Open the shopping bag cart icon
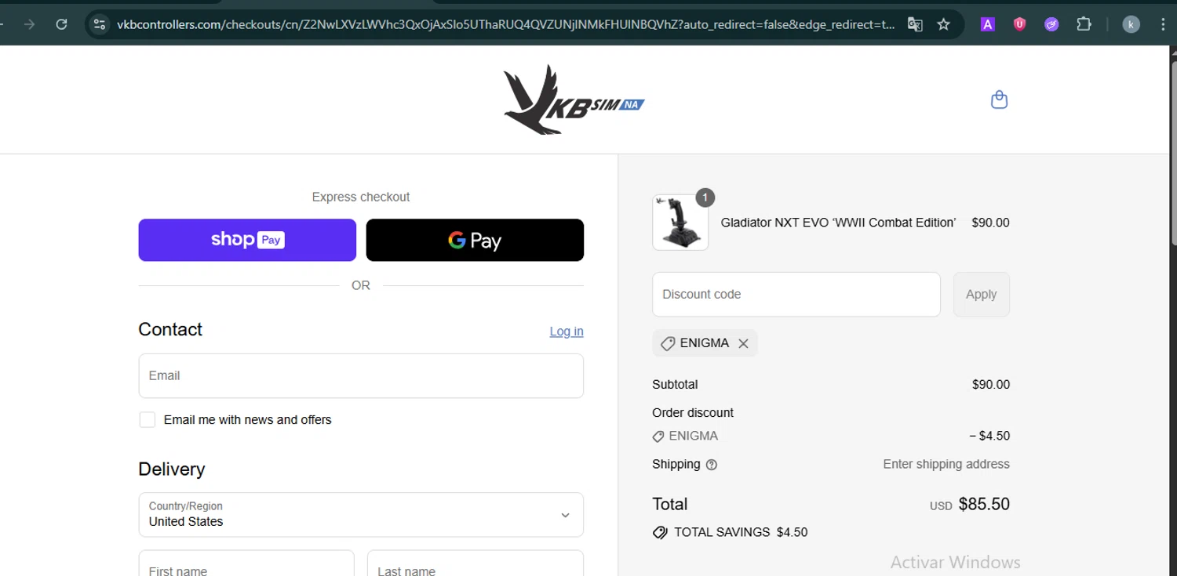Image resolution: width=1177 pixels, height=576 pixels. pyautogui.click(x=999, y=100)
